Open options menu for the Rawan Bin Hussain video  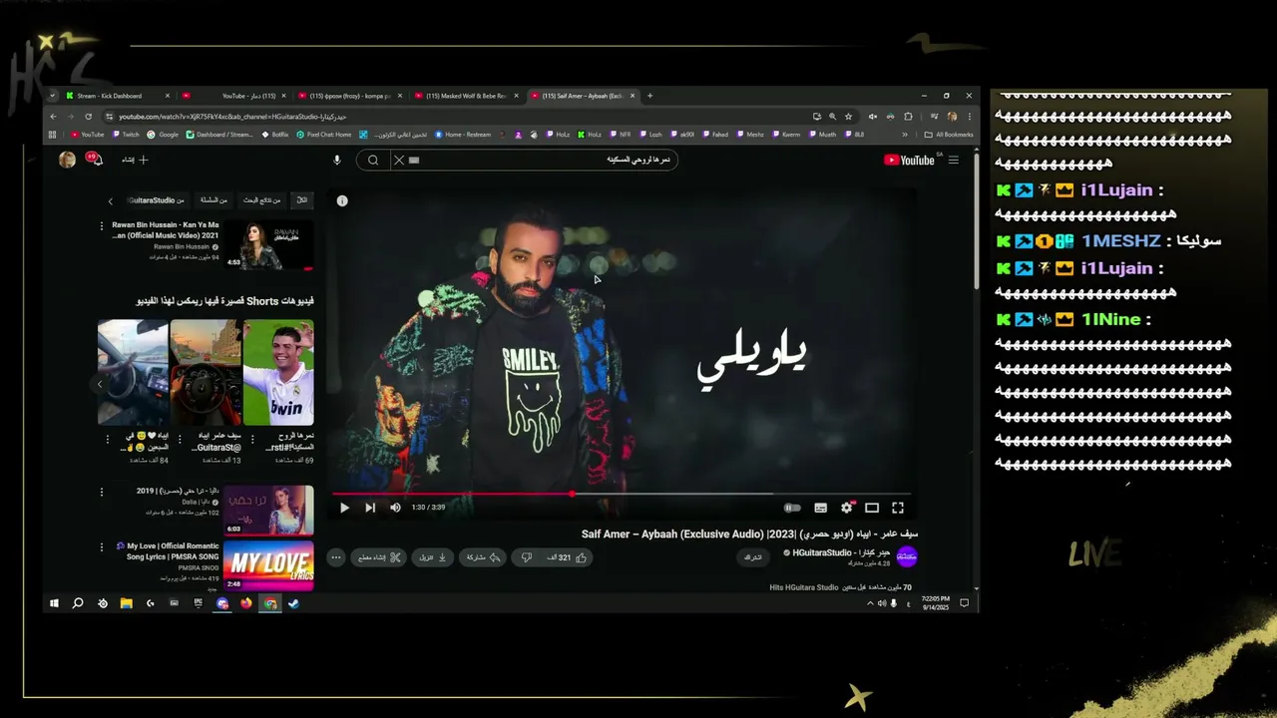coord(101,226)
